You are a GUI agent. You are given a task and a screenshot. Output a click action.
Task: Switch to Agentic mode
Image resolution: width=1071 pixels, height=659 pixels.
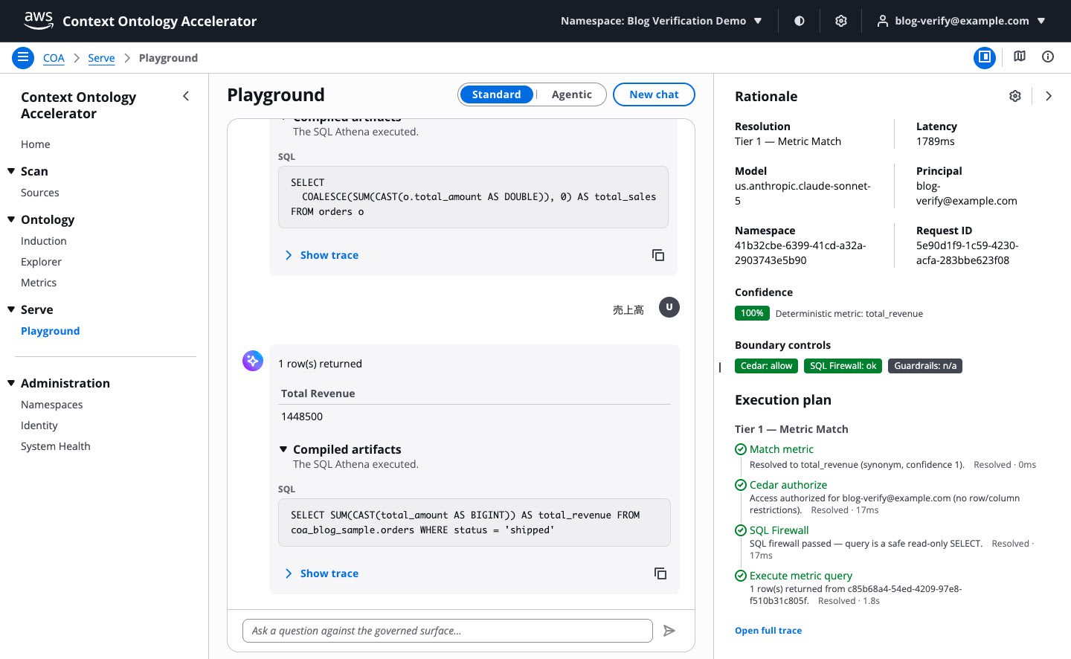[x=572, y=94]
